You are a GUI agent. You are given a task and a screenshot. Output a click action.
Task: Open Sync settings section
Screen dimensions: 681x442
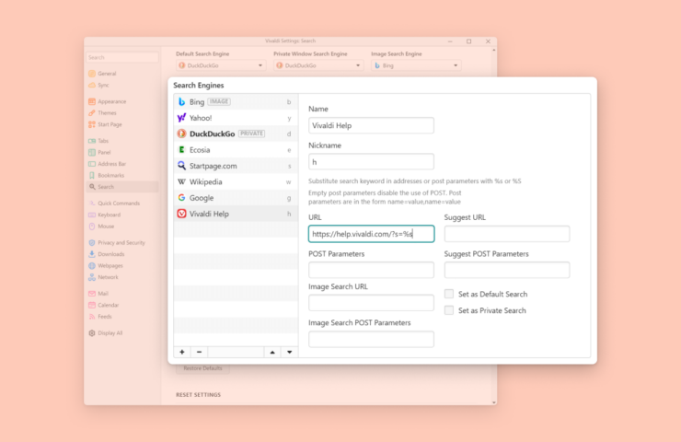(x=122, y=86)
